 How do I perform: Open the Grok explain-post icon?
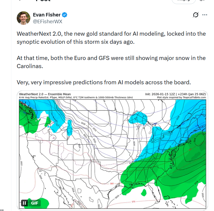pos(195,15)
